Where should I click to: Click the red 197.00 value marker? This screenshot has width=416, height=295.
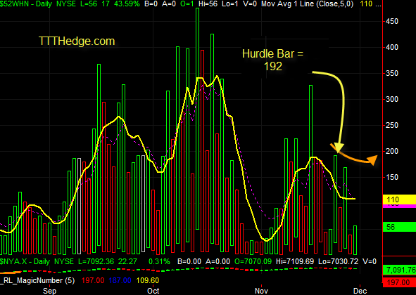pyautogui.click(x=399, y=282)
